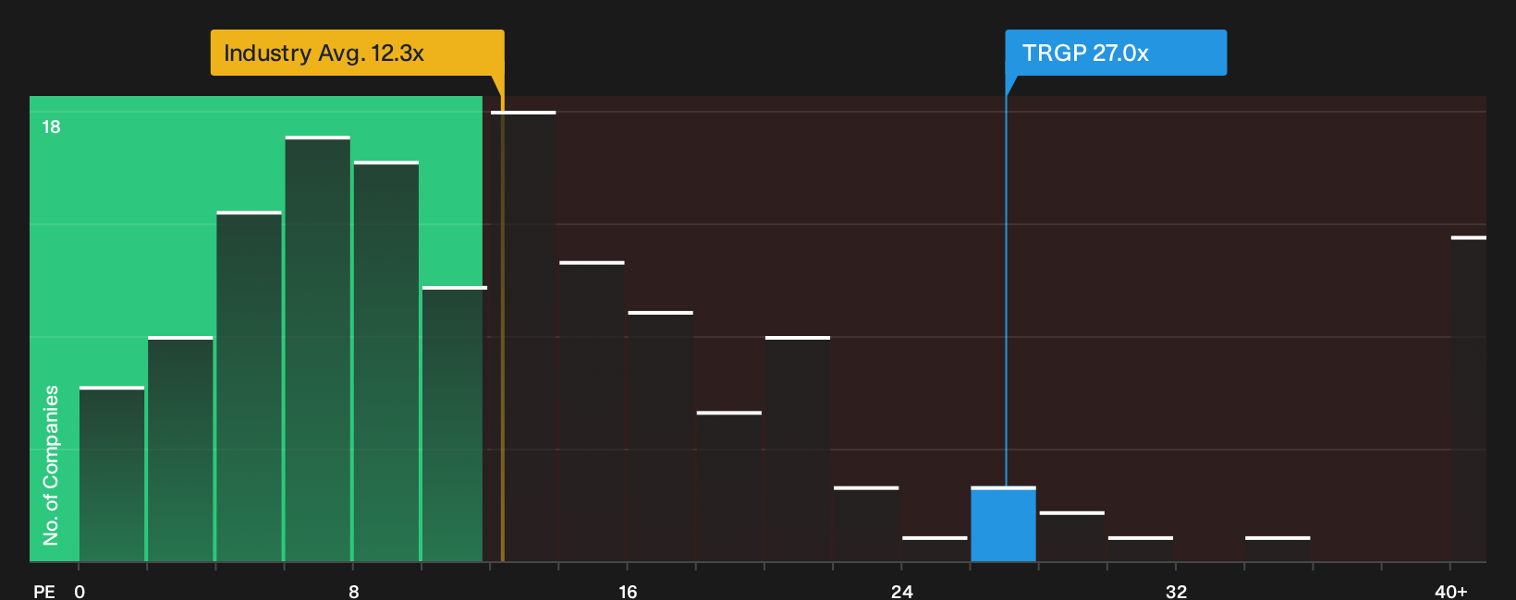The width and height of the screenshot is (1516, 600).
Task: Click the PE axis label
Action: 44,592
